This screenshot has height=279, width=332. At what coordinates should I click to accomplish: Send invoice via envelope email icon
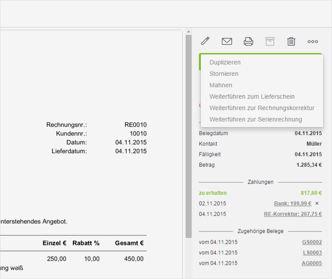(227, 41)
